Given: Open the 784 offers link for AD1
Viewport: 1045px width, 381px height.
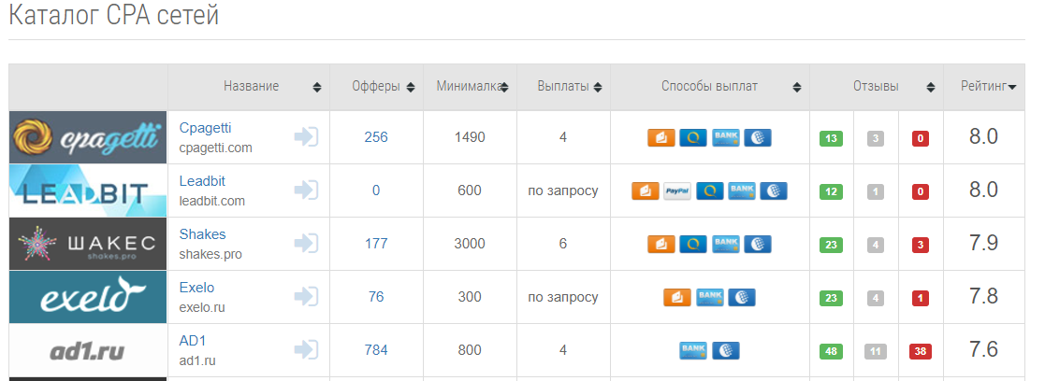Looking at the screenshot, I should click(x=376, y=350).
